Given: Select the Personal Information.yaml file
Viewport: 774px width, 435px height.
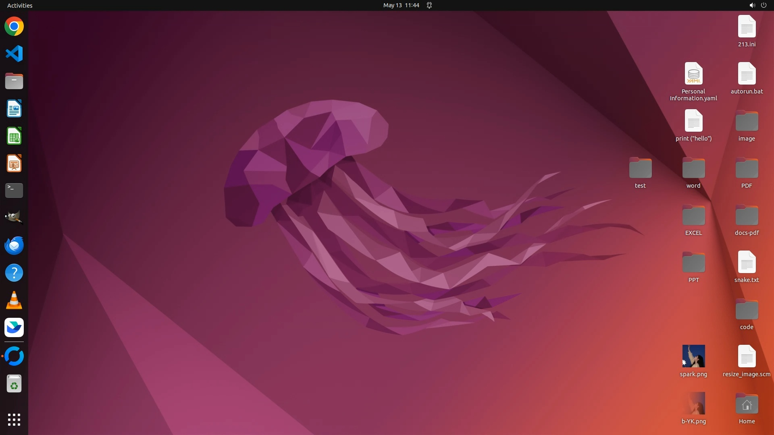Looking at the screenshot, I should pos(693,74).
